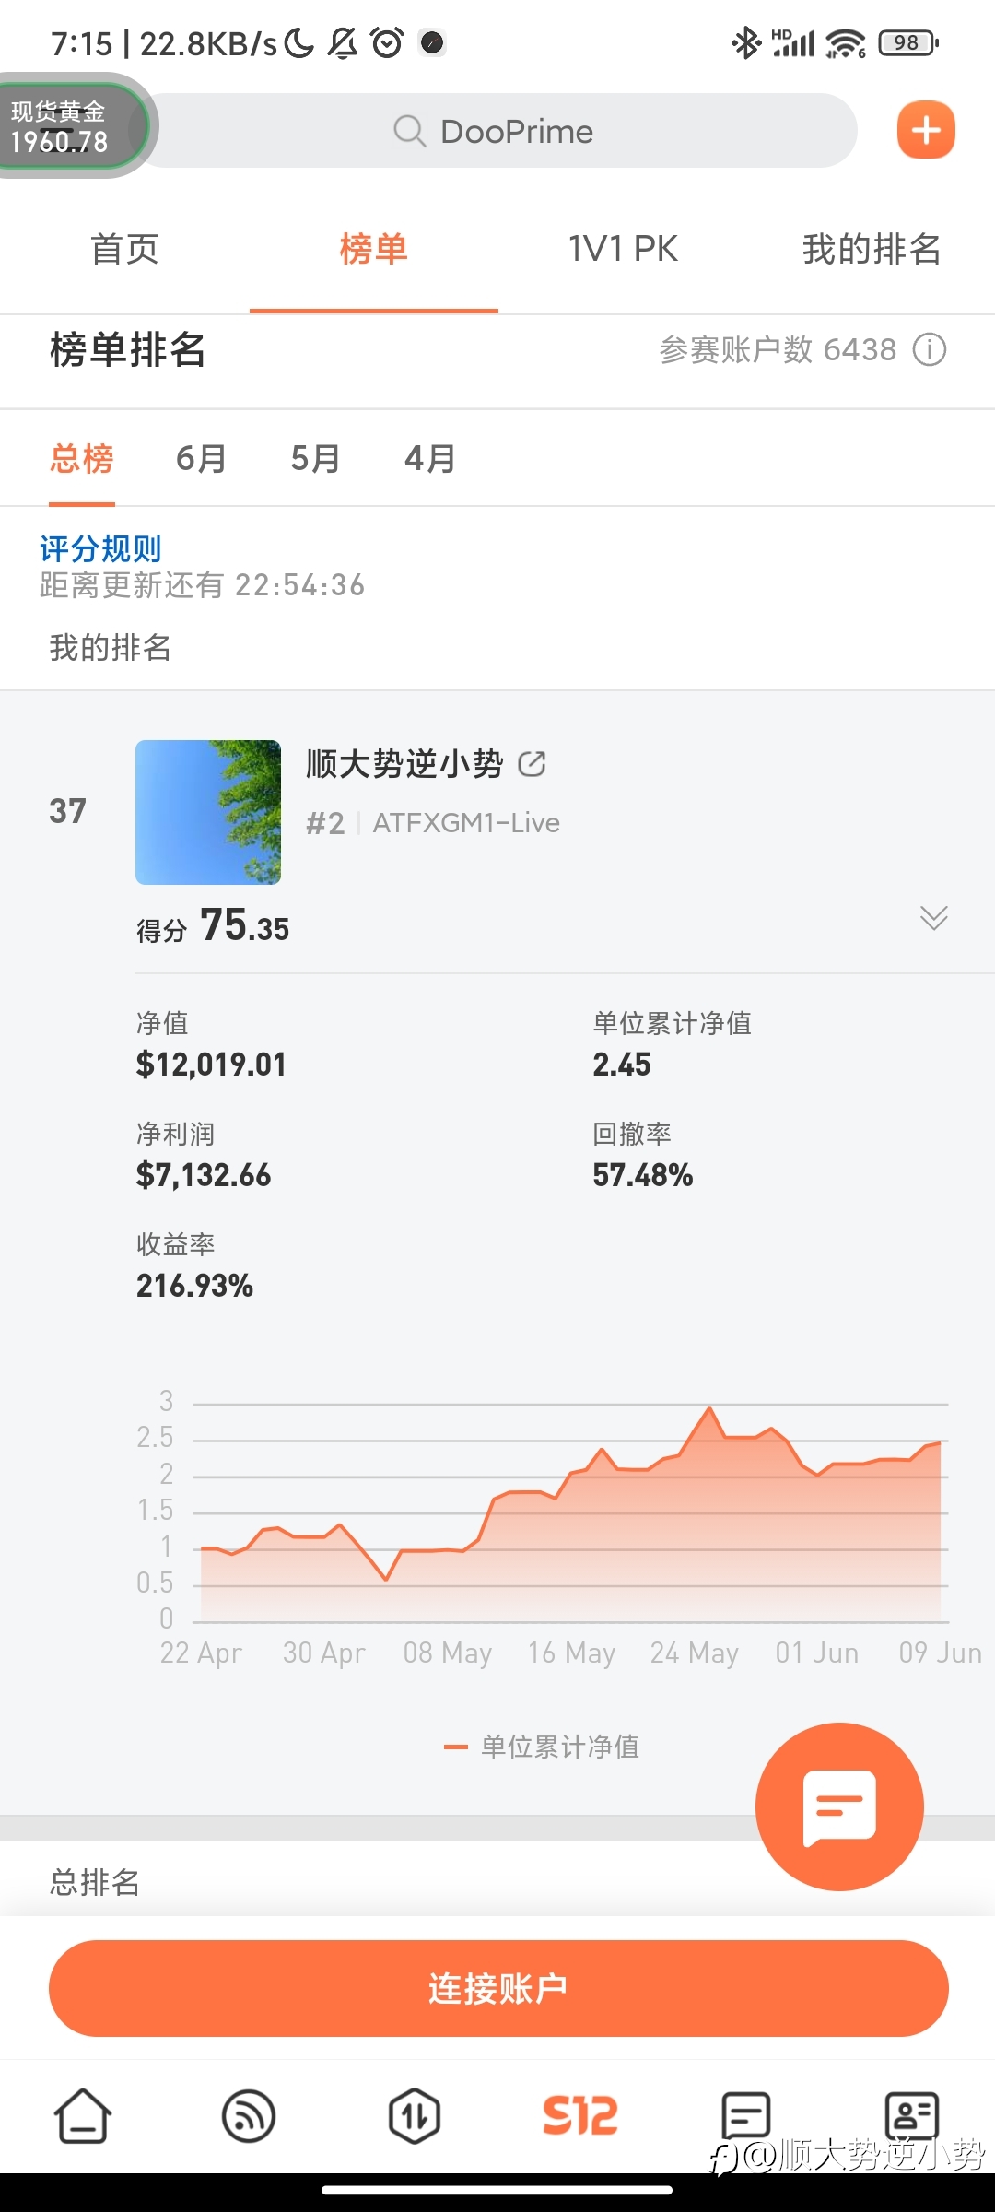The width and height of the screenshot is (995, 2212).
Task: Open the profile card icon in bottom bar
Action: point(911,2115)
